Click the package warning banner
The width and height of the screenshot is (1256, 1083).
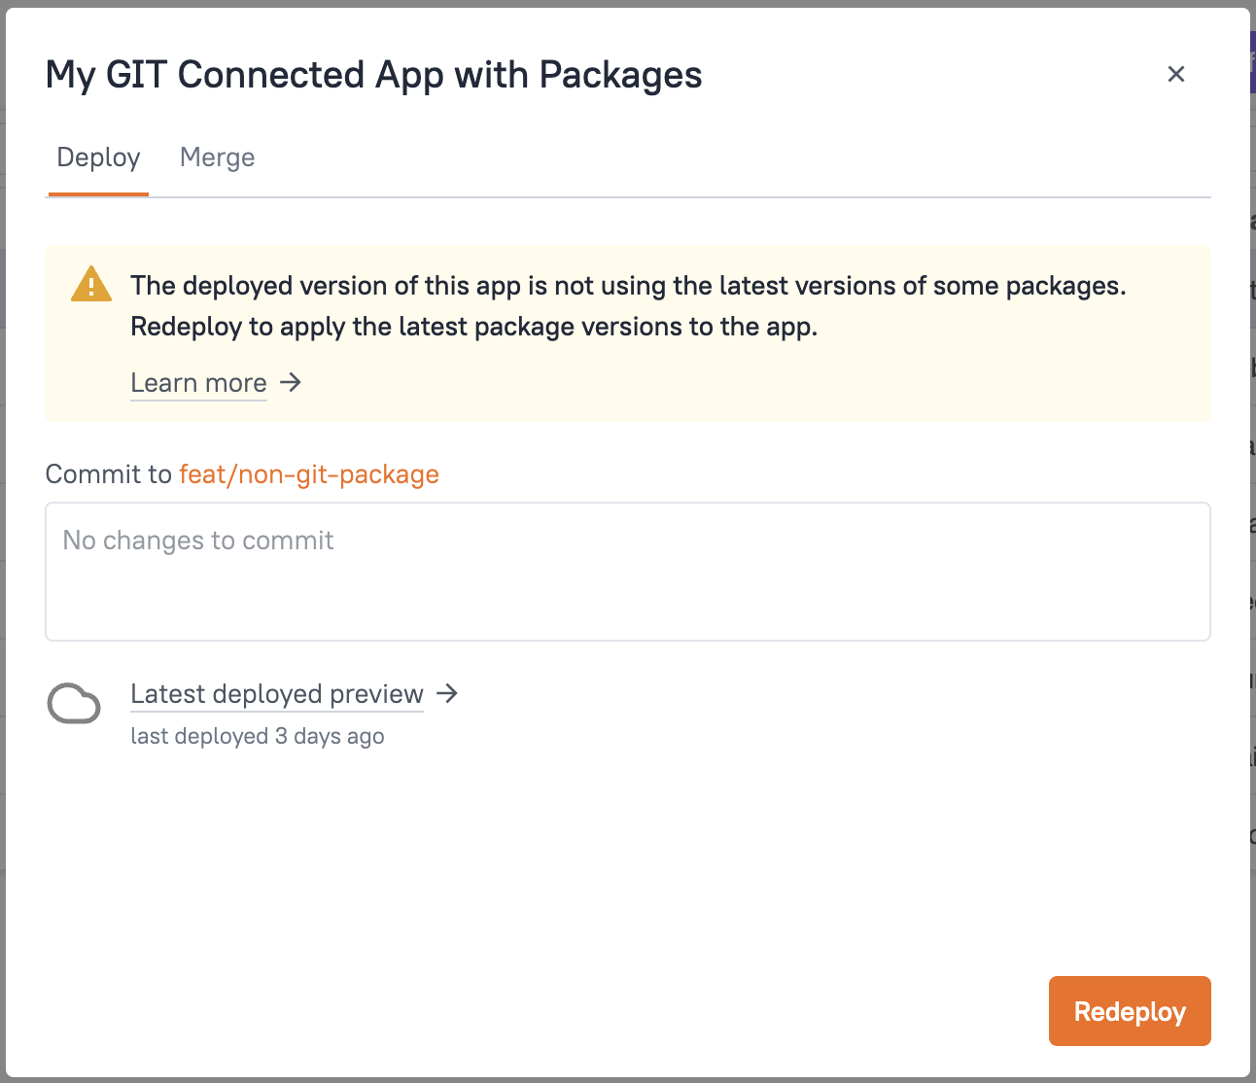[628, 332]
